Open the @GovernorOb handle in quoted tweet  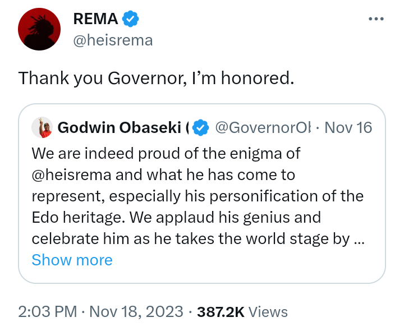(263, 128)
